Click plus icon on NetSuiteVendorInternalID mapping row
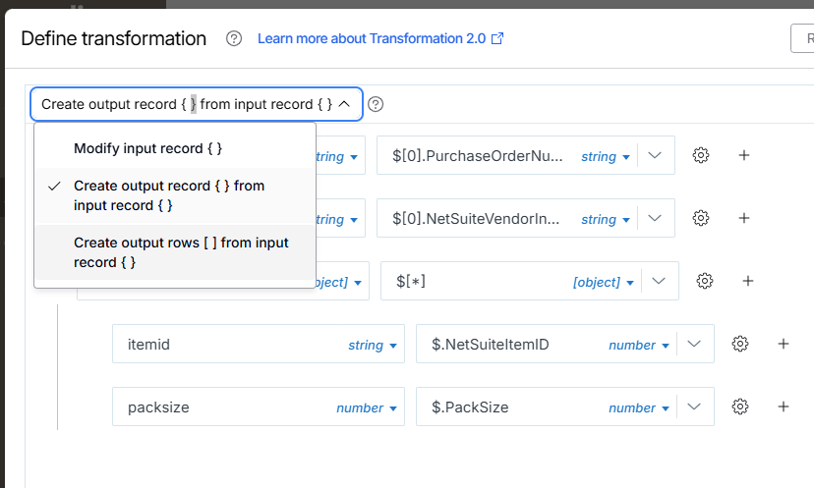This screenshot has height=488, width=814. (744, 218)
